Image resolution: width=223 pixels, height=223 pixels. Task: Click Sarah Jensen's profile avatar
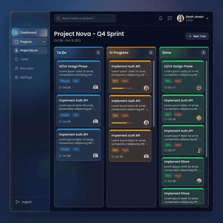tap(180, 18)
